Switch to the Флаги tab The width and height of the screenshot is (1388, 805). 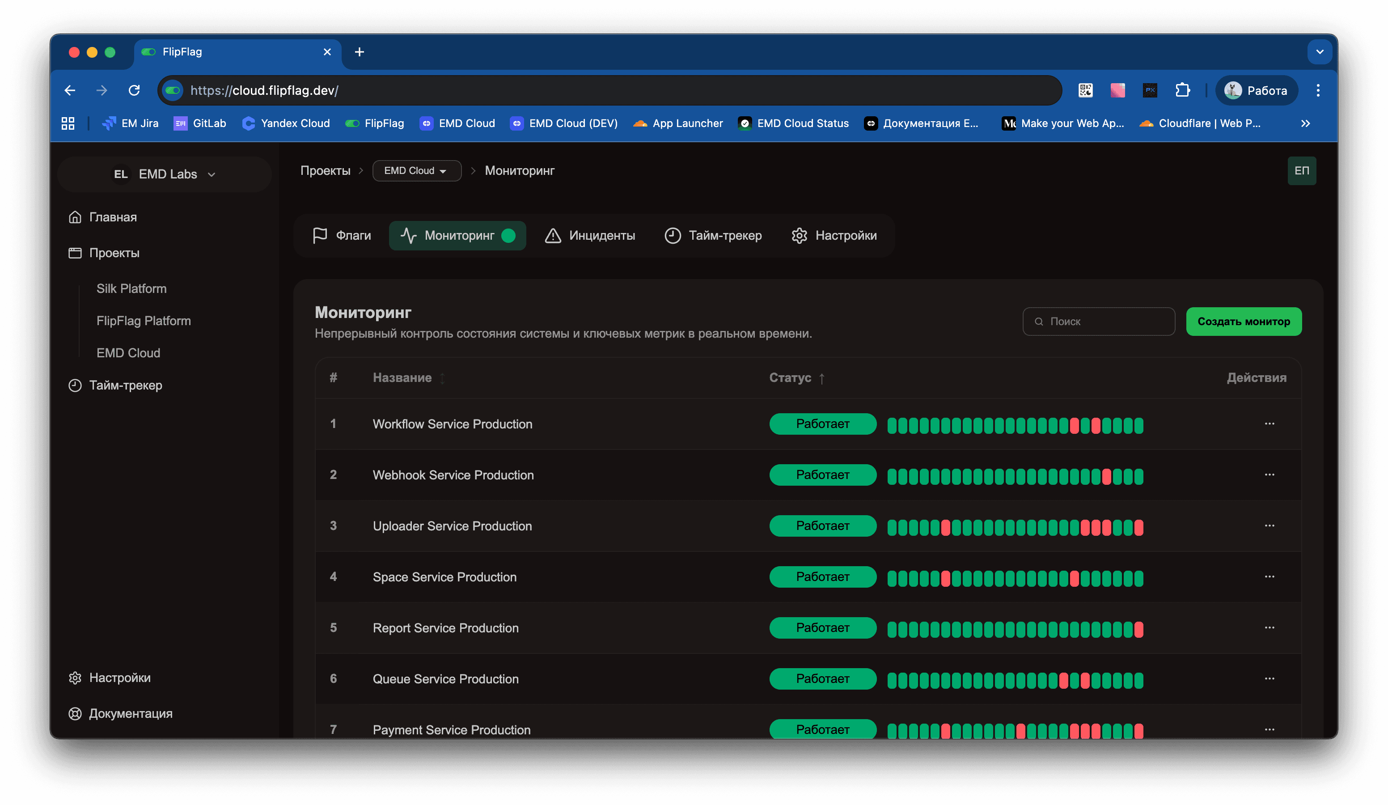click(x=342, y=236)
